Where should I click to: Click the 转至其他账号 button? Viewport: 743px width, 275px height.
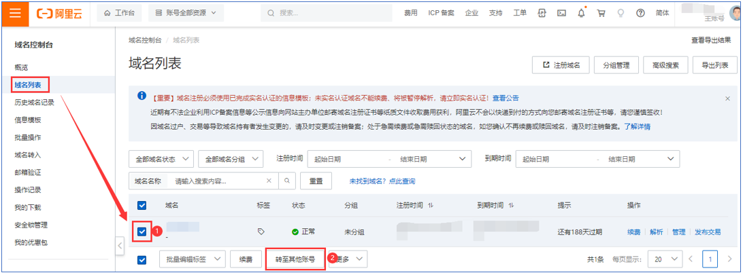click(x=295, y=259)
